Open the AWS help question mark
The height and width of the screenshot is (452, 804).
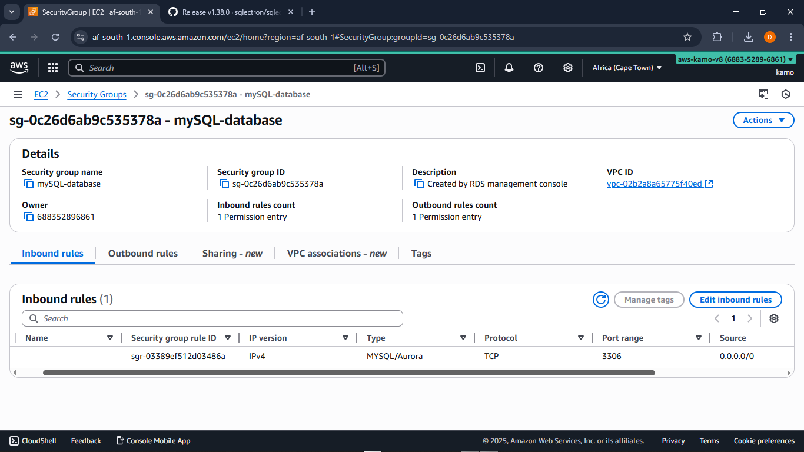[538, 68]
